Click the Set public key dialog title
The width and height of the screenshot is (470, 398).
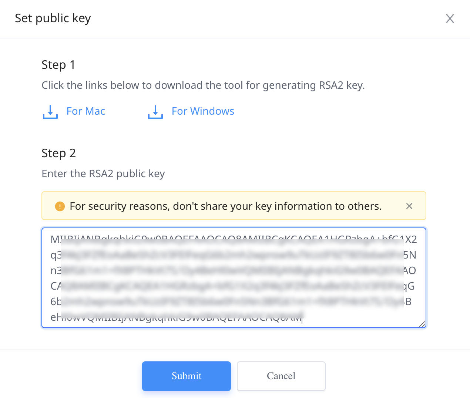click(53, 18)
